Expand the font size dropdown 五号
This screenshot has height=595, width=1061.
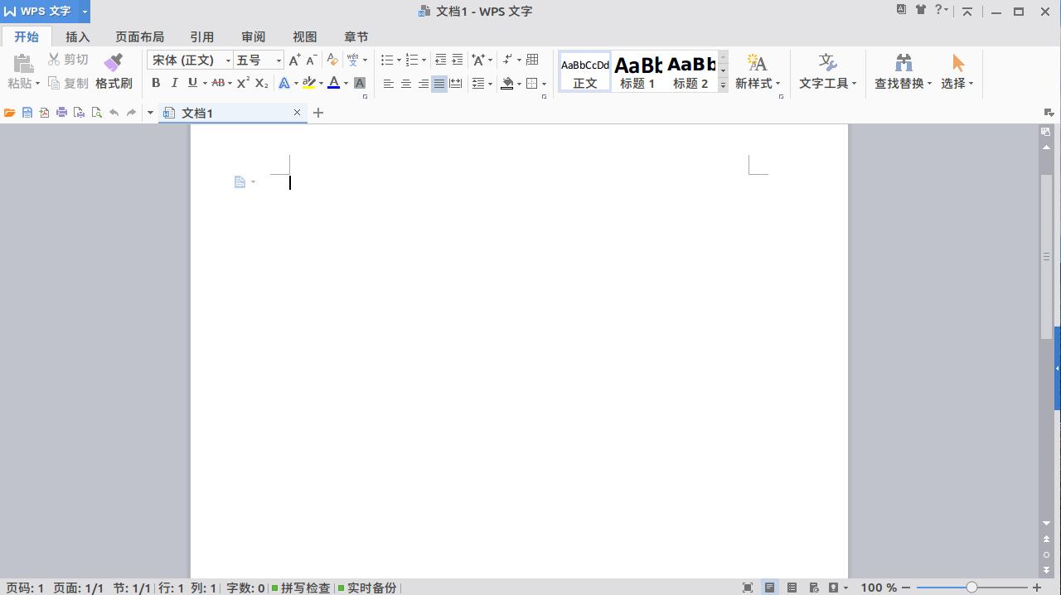(x=279, y=60)
